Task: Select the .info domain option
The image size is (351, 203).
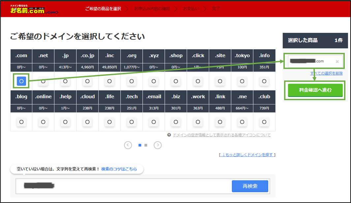Action: pos(264,81)
